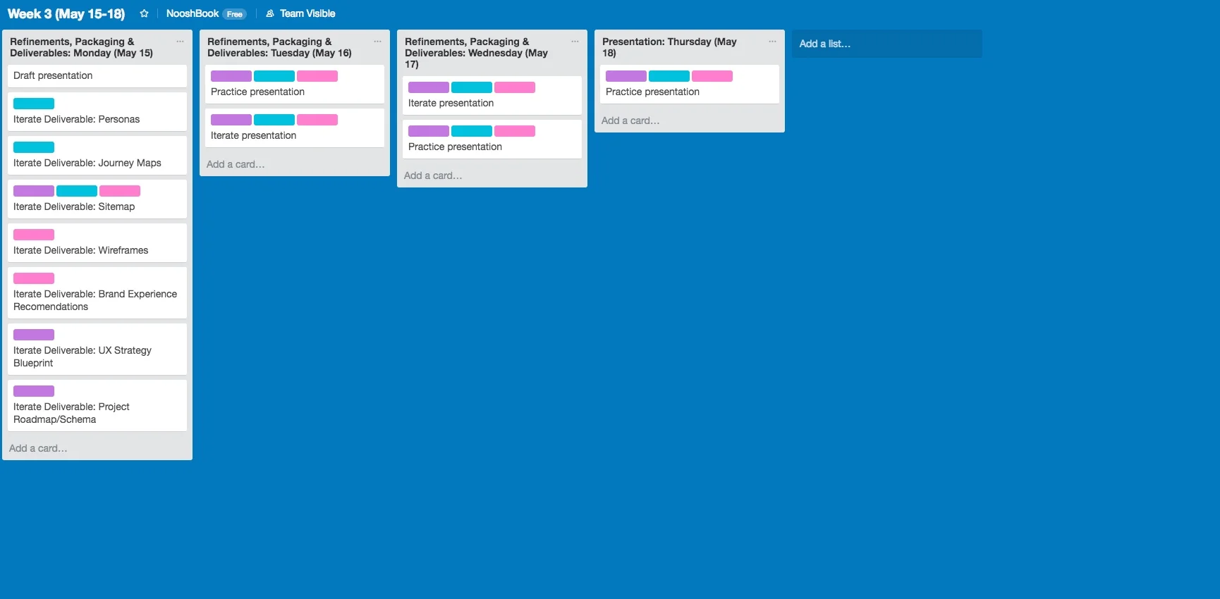Image resolution: width=1220 pixels, height=599 pixels.
Task: Click the pink label on Wireframes card
Action: pos(34,235)
